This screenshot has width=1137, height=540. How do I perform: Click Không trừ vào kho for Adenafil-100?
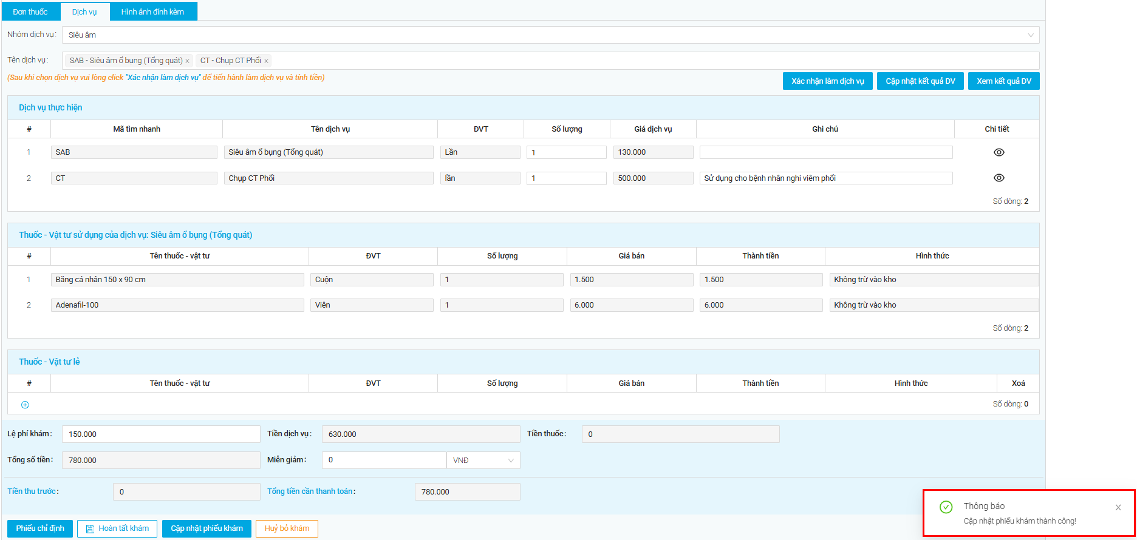(x=934, y=305)
